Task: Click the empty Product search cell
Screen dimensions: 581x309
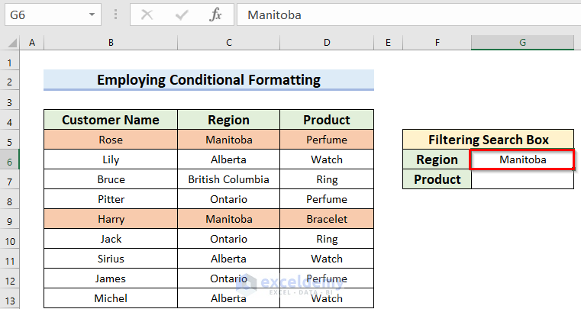Action: point(522,179)
